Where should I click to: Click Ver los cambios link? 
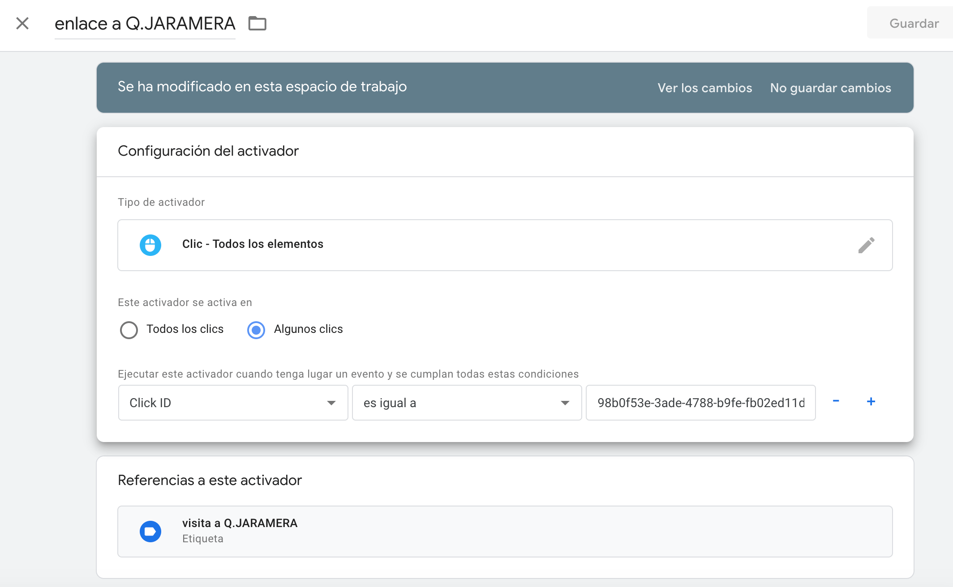click(705, 88)
